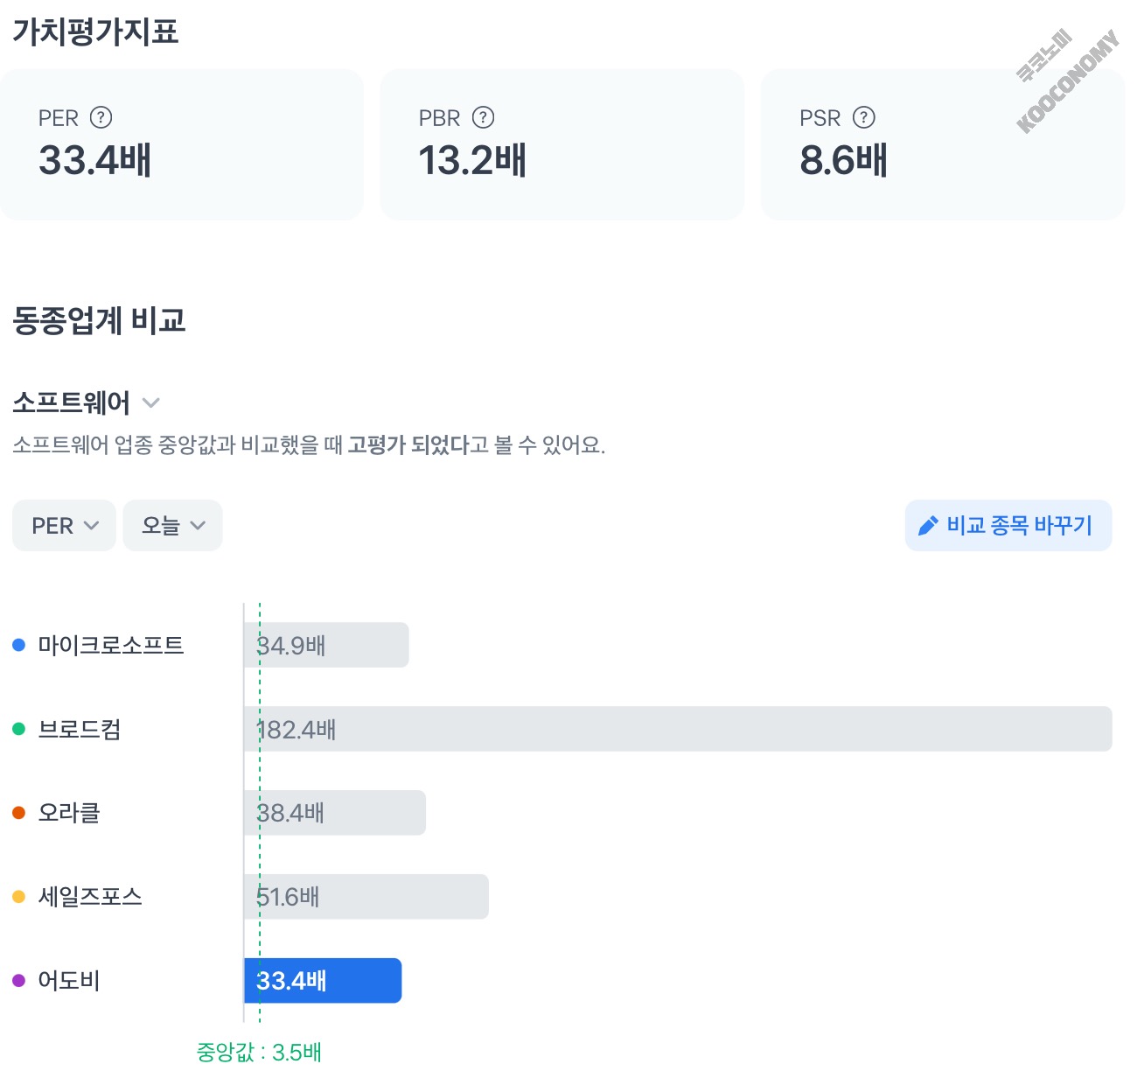Click the 비교 종목 바꾸기 button
This screenshot has width=1137, height=1071.
coord(1008,526)
